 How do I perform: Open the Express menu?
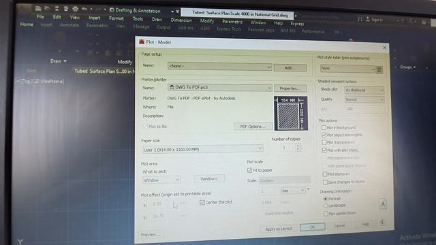coord(297,24)
